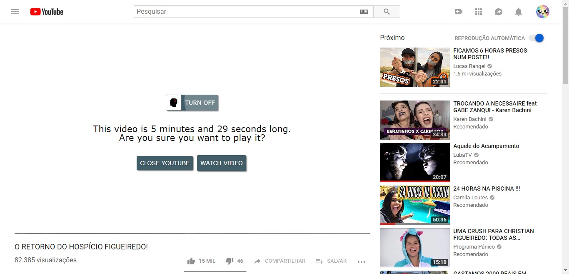The image size is (569, 274).
Task: Open the account avatar menu
Action: pyautogui.click(x=543, y=12)
